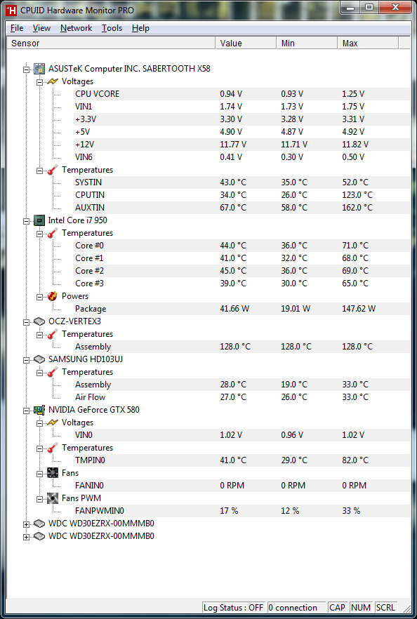Open the View menu
This screenshot has height=619, width=417.
tap(41, 28)
